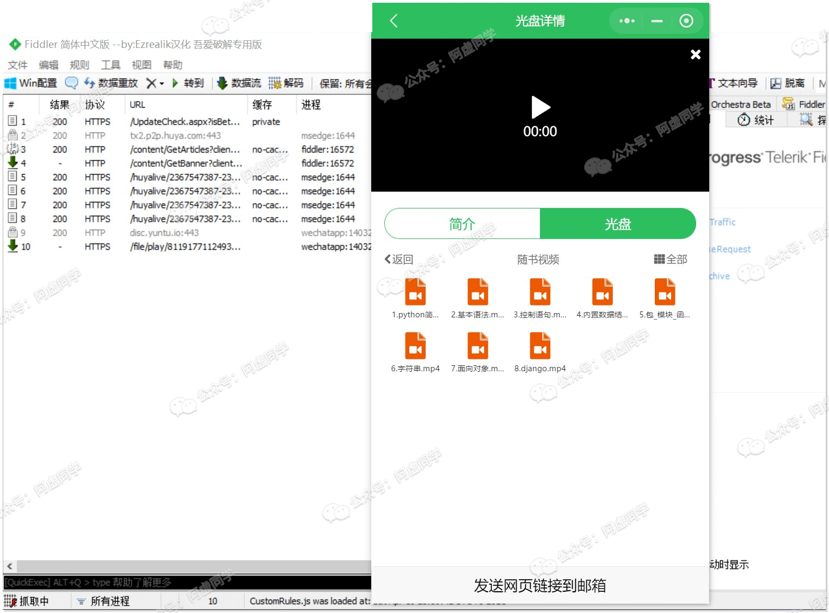Sort sessions by 协议 column header
Screen dimensions: 829x613
(95, 105)
